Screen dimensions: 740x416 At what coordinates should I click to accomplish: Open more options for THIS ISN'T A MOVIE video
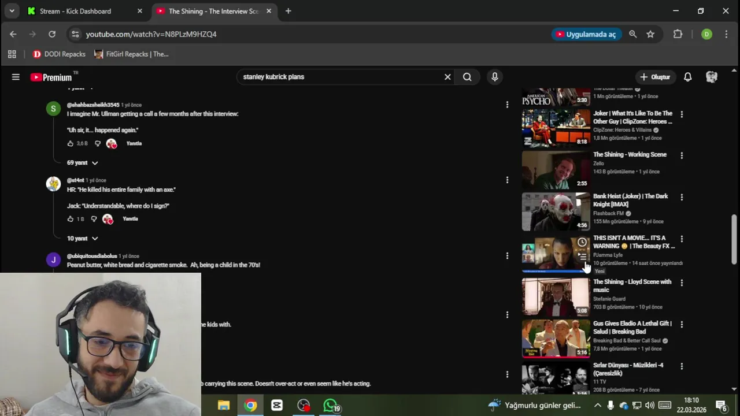(x=682, y=239)
